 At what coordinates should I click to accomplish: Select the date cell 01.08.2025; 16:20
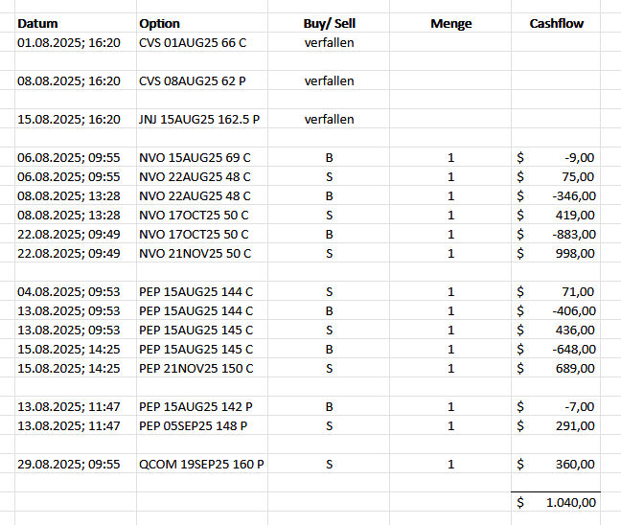(x=69, y=43)
